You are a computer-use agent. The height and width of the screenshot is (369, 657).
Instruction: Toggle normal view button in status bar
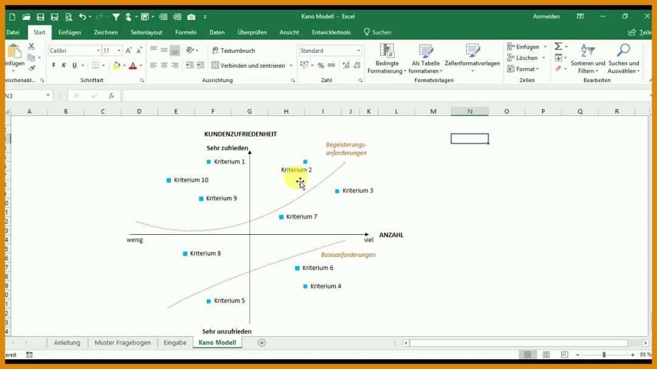[x=527, y=354]
